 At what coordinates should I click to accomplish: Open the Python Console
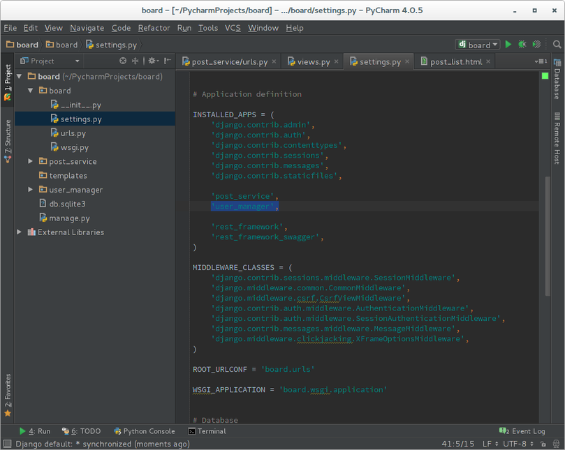pyautogui.click(x=144, y=431)
